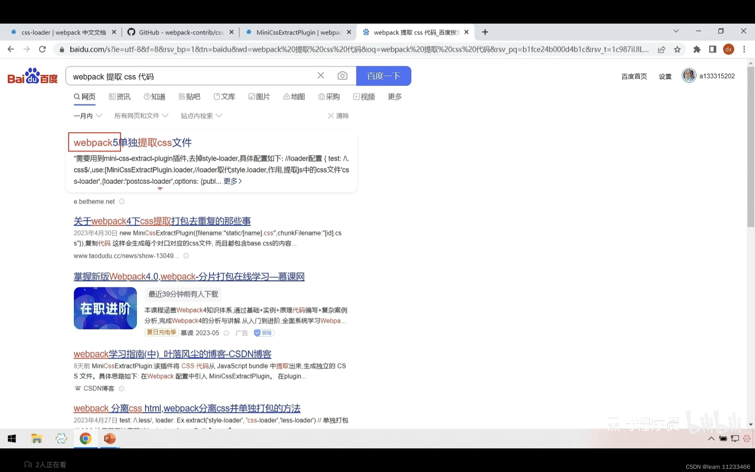
Task: Click the browser refresh icon
Action: [x=43, y=49]
